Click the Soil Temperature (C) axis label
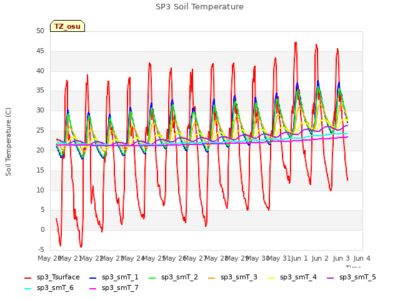The width and height of the screenshot is (400, 300). click(x=8, y=142)
